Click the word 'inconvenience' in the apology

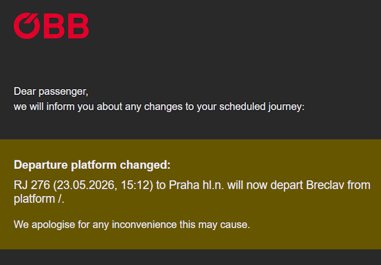[x=144, y=225]
